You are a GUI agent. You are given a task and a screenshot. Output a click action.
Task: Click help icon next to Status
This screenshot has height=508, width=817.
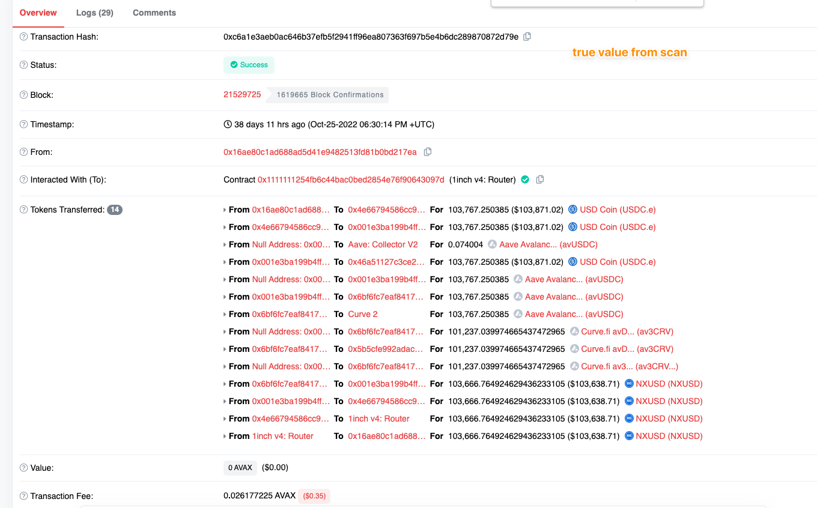click(23, 65)
